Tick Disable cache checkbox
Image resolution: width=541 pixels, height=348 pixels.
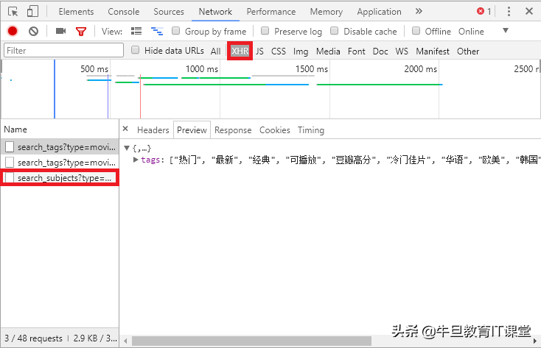[x=335, y=31]
